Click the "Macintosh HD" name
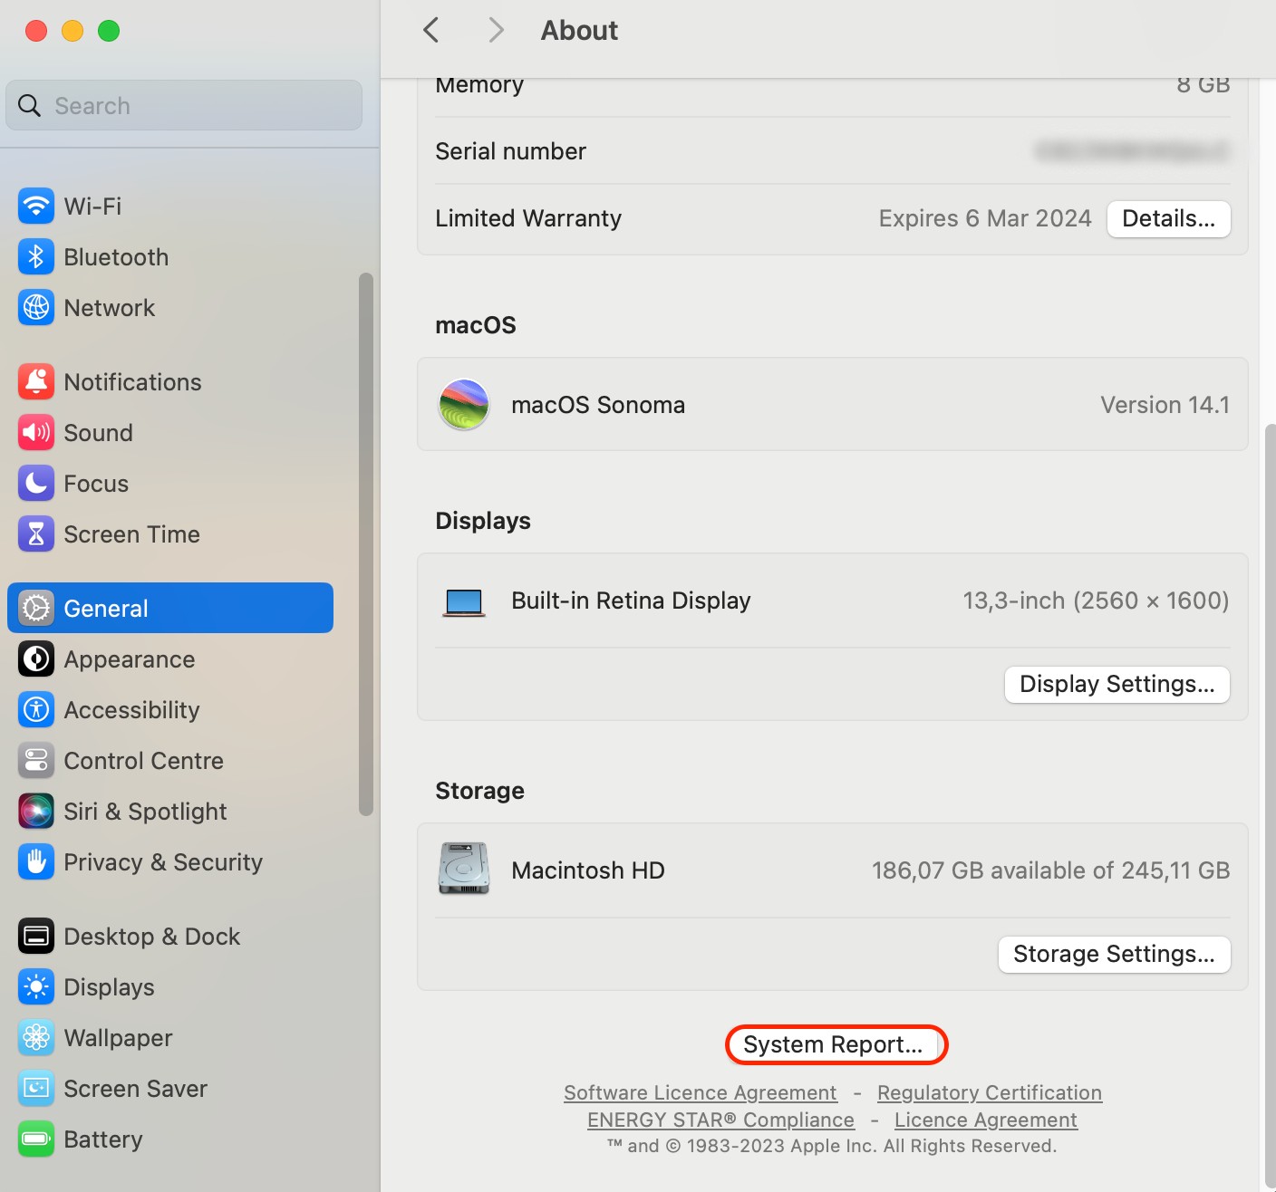Screen dimensions: 1276x1192 [x=588, y=870]
